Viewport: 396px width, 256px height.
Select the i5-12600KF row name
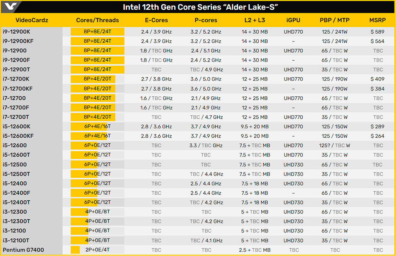click(x=18, y=136)
